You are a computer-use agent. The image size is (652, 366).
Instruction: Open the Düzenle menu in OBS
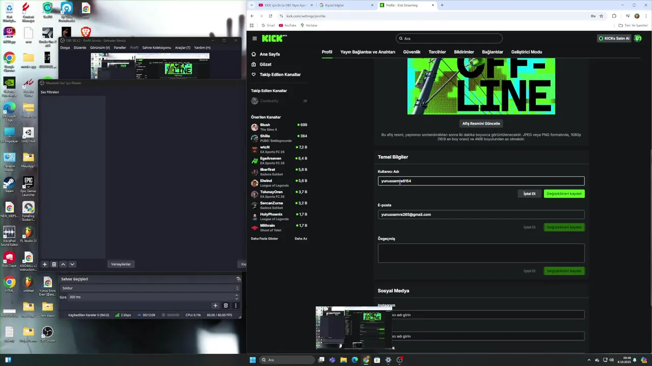pyautogui.click(x=80, y=48)
